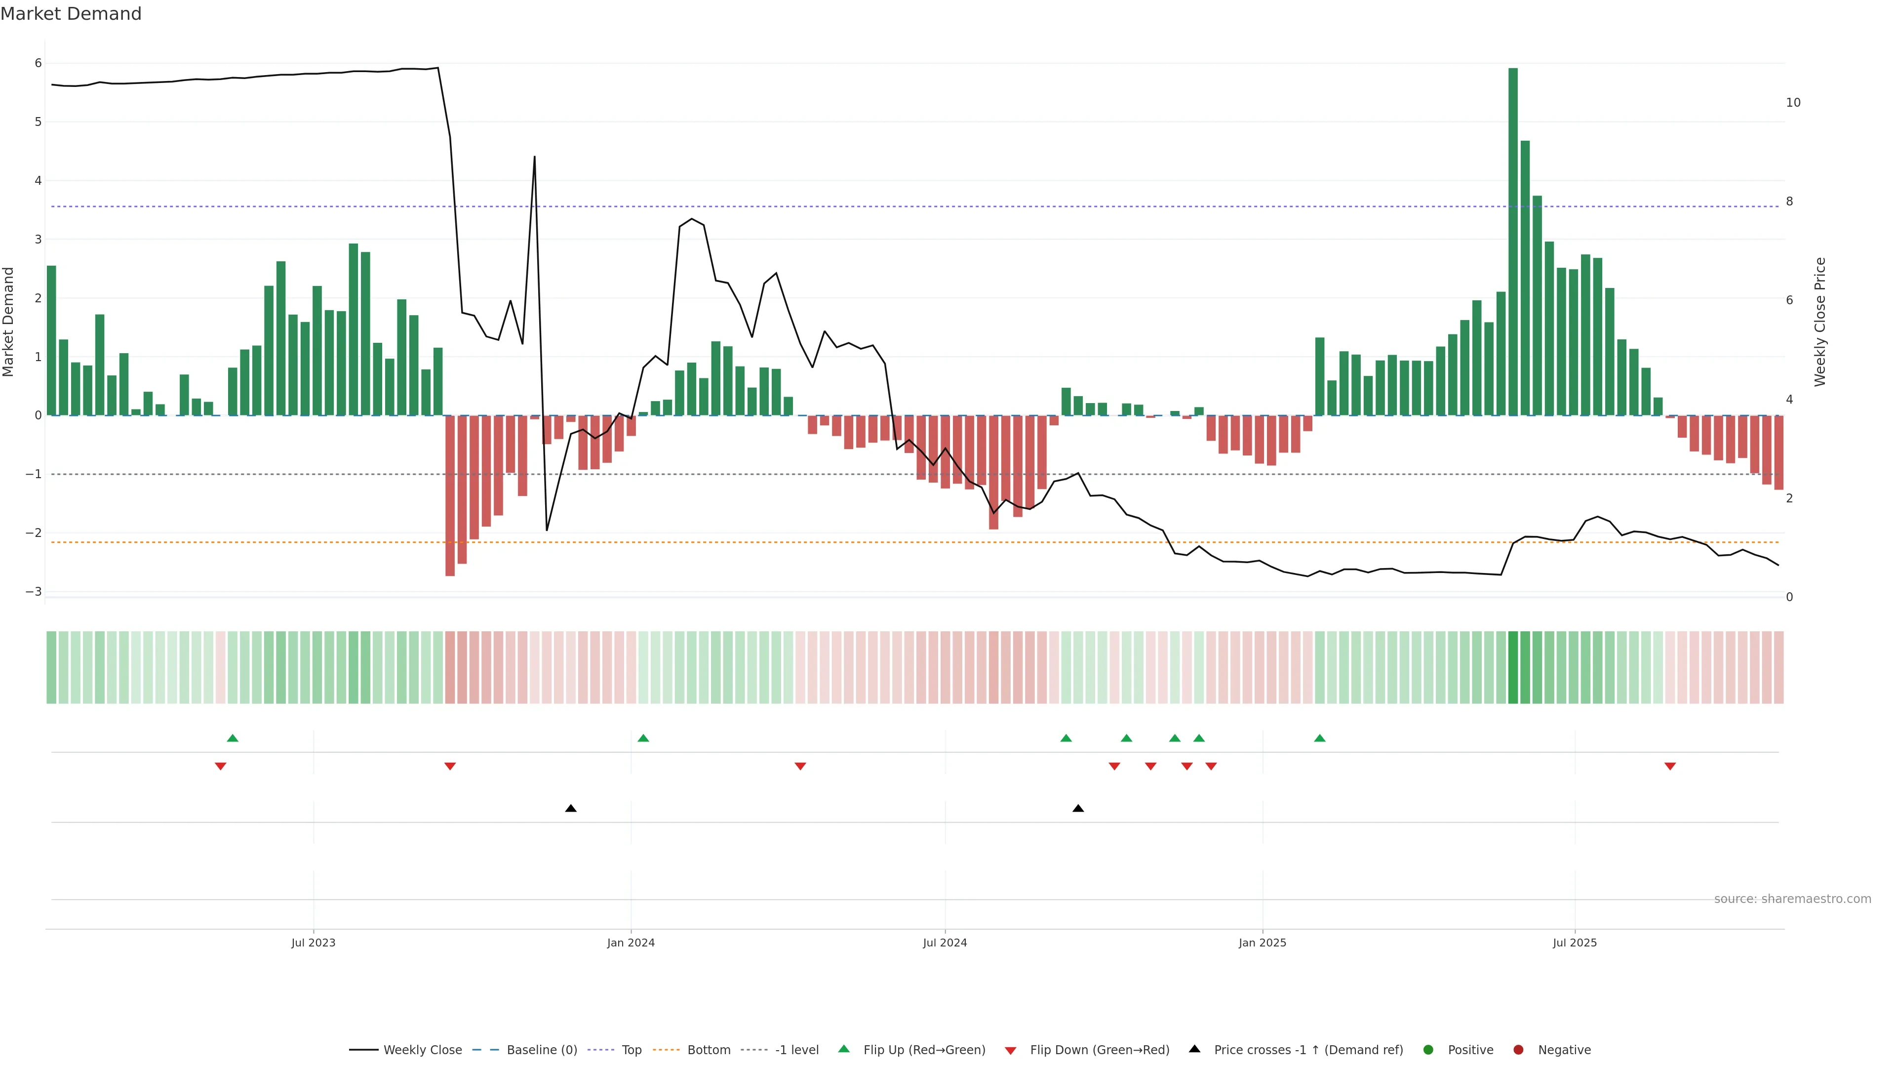Click the first black price-cross triangle marker
The image size is (1896, 1067).
click(x=570, y=809)
